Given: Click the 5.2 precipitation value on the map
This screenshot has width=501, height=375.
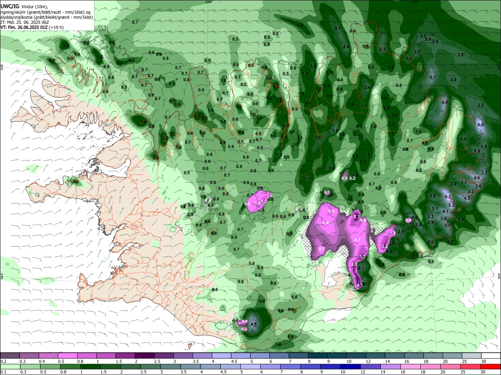Looking at the screenshot, I should pyautogui.click(x=451, y=205).
